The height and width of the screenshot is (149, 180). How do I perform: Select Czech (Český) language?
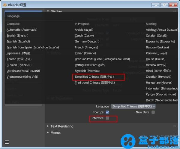(x=84, y=36)
